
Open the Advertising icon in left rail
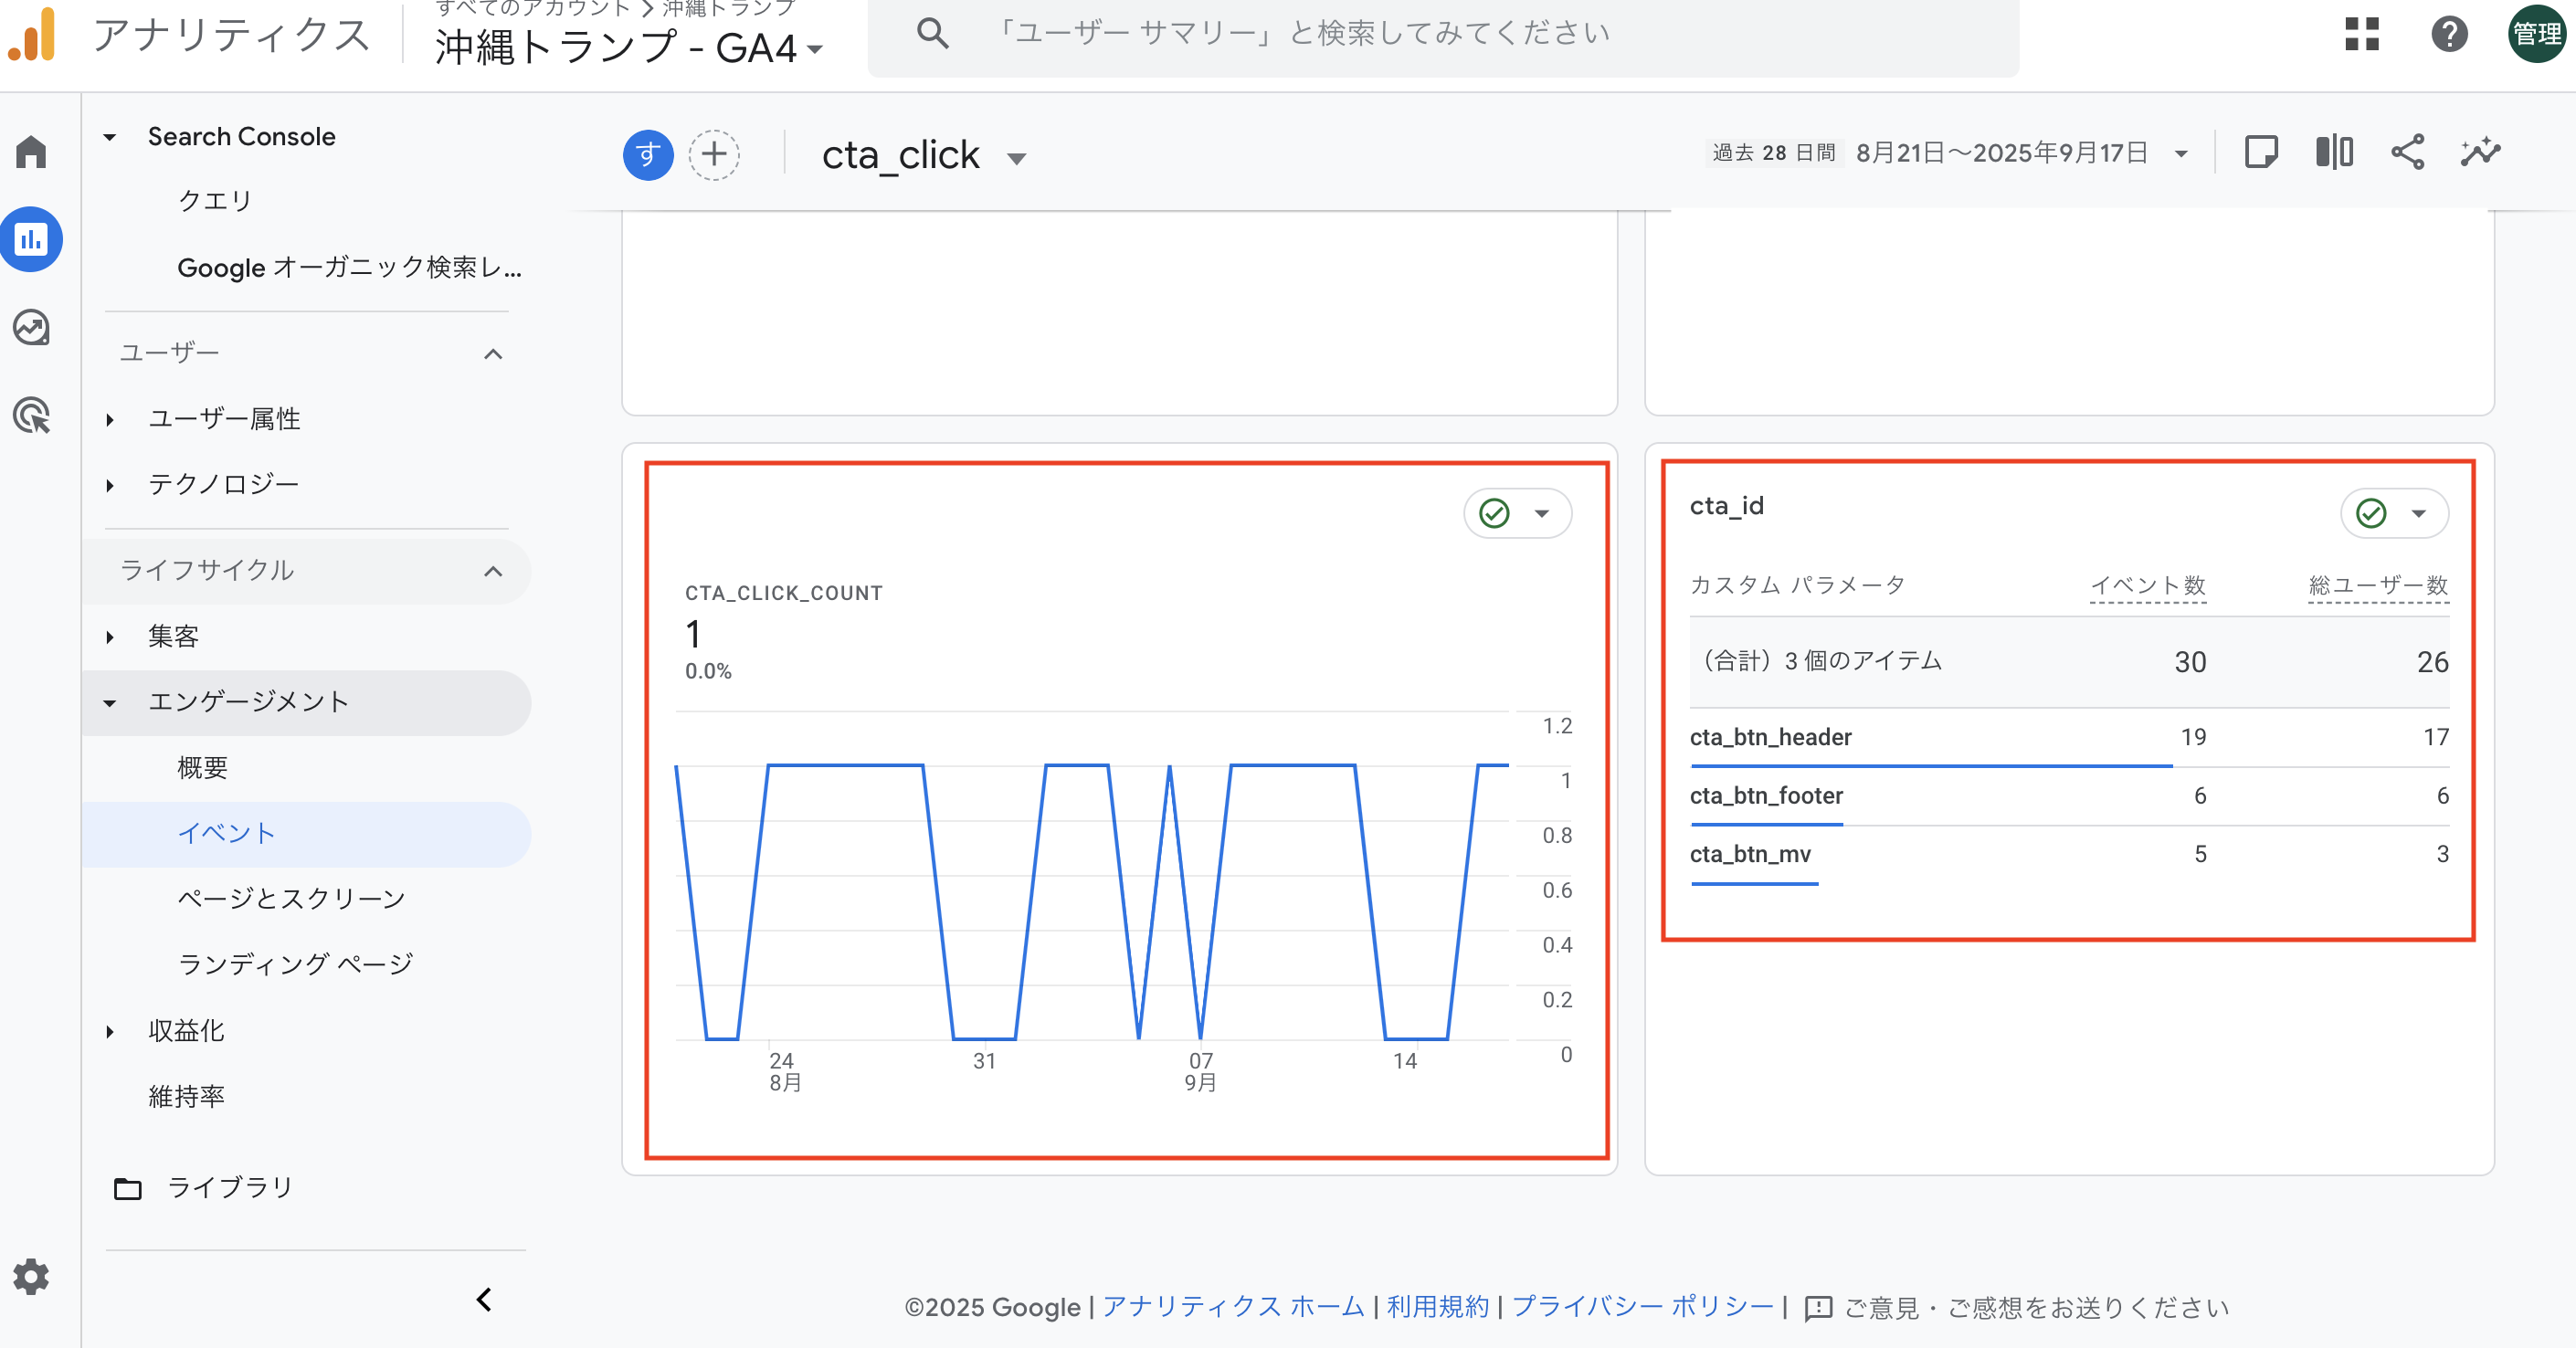coord(31,415)
